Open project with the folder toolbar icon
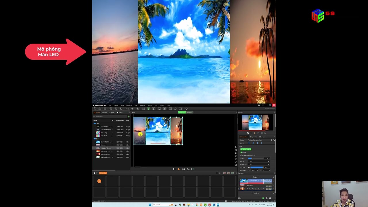Viewport: 368px width, 207px height. 100,109
